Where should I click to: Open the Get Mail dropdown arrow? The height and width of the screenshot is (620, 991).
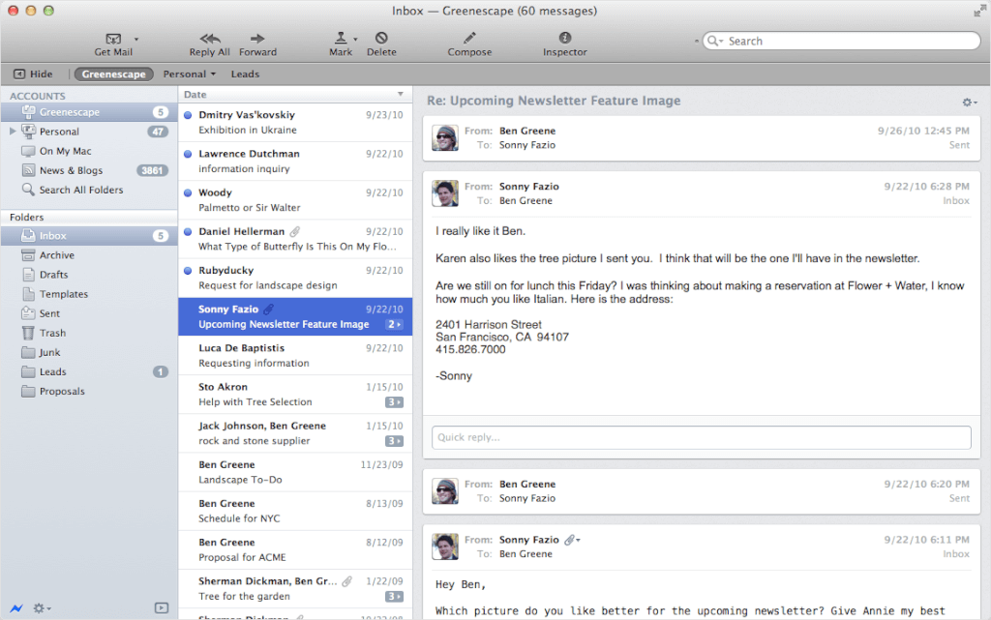(136, 40)
